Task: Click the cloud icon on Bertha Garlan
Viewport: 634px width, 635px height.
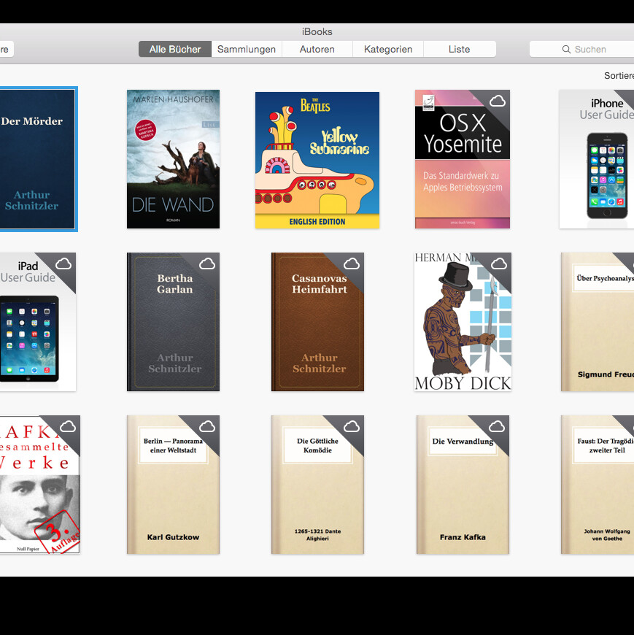Action: click(x=208, y=264)
